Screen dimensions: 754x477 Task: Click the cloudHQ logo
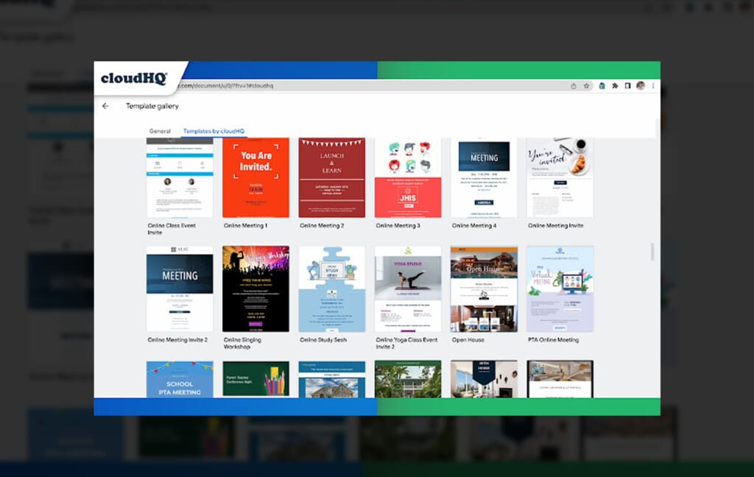[x=134, y=78]
